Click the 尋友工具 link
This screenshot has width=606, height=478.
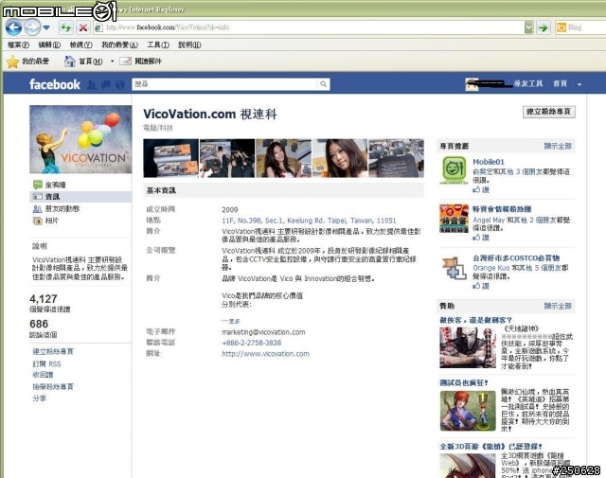click(x=528, y=83)
